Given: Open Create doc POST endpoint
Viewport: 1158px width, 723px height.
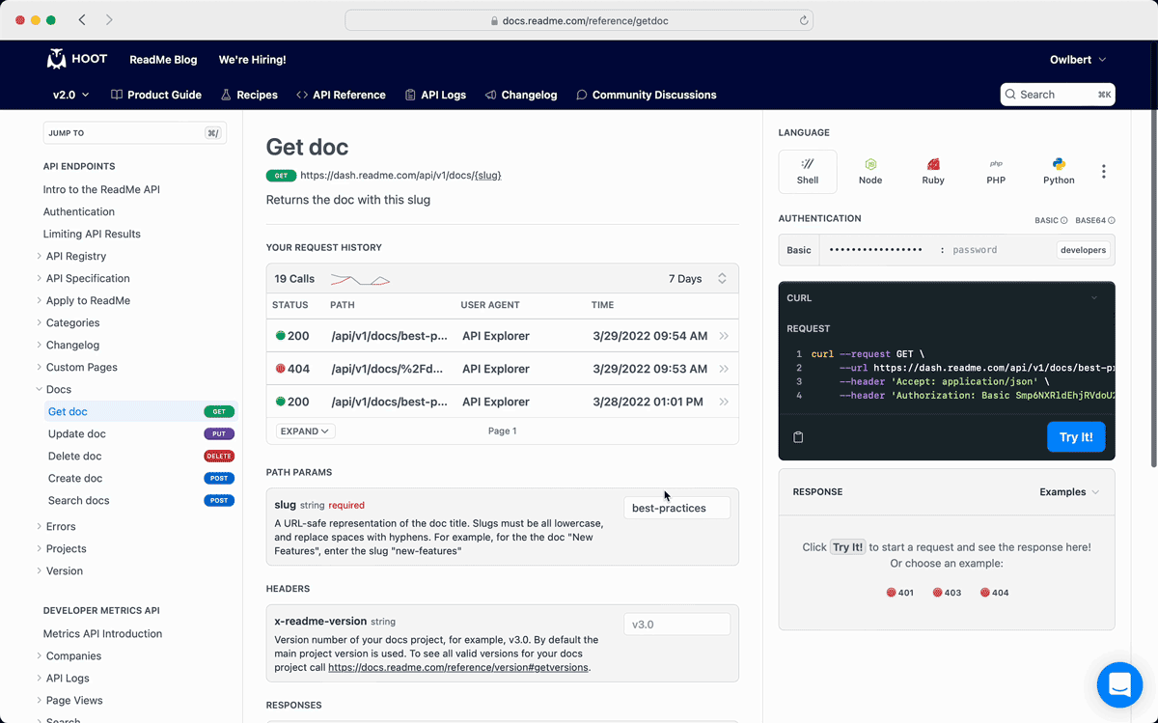Looking at the screenshot, I should click(140, 478).
